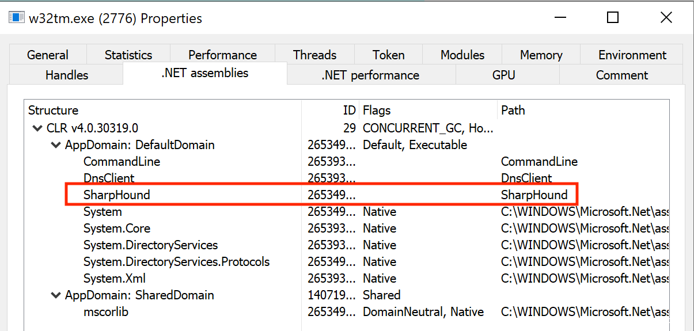Screen dimensions: 694x331
Task: Switch to the General tab
Action: 48,55
